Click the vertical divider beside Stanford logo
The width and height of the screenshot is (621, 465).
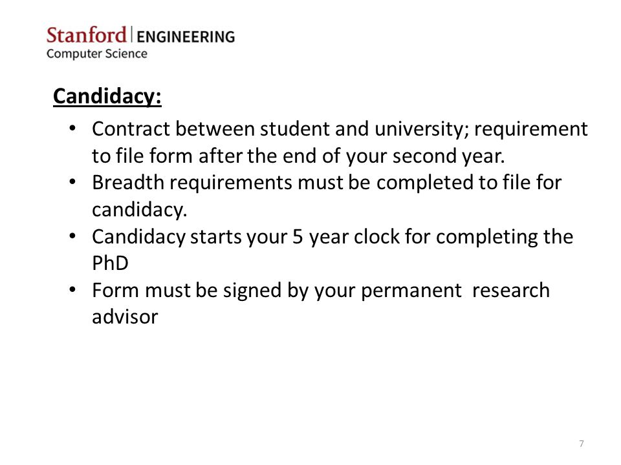pos(131,34)
